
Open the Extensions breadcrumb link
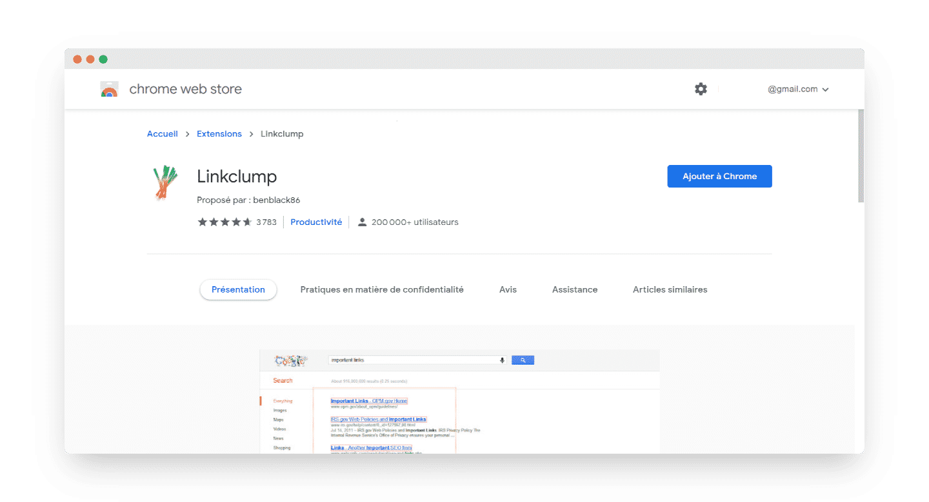click(219, 134)
